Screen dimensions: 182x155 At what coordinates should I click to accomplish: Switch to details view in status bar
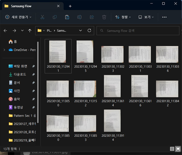[172, 149]
